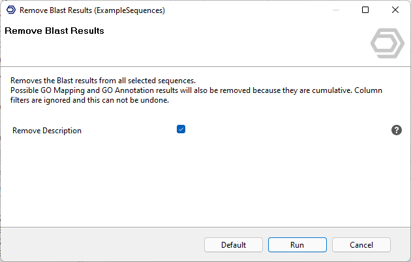Click empty space below Remove Description option

click(196, 182)
